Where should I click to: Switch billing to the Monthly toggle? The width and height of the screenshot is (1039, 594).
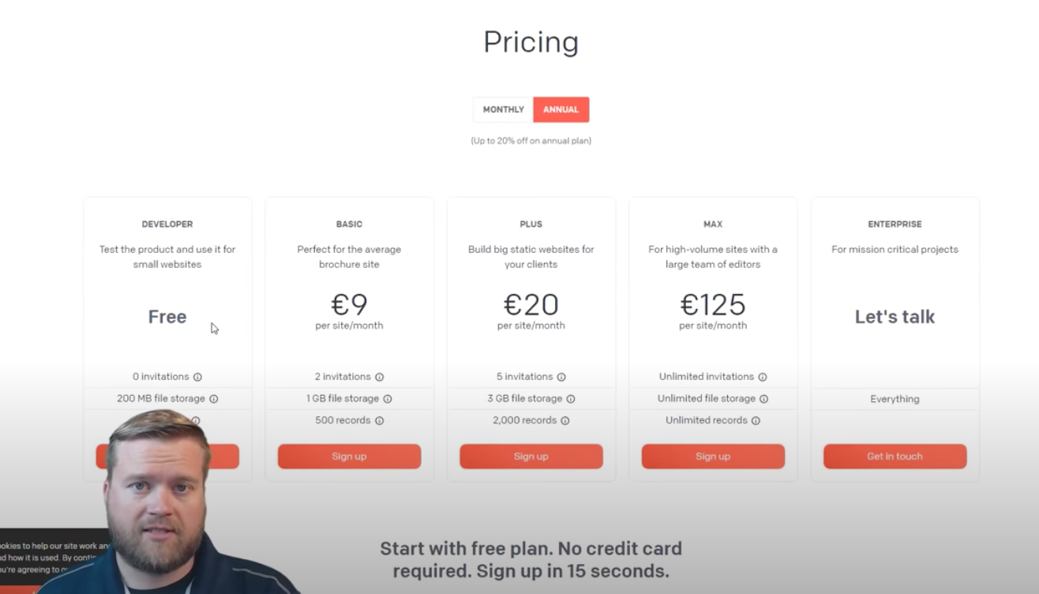(x=504, y=110)
